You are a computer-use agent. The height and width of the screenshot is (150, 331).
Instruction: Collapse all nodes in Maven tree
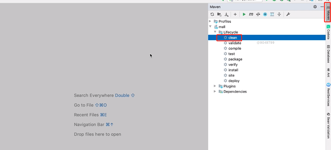click(279, 14)
